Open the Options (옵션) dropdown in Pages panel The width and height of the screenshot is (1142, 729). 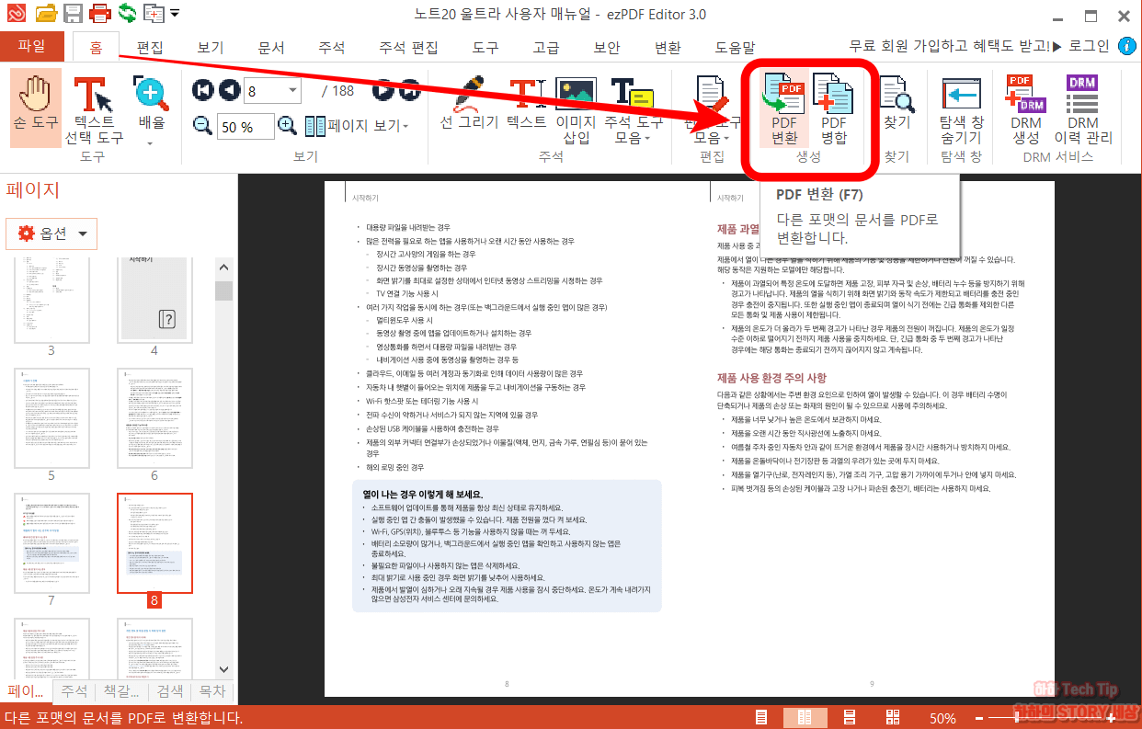coord(51,234)
